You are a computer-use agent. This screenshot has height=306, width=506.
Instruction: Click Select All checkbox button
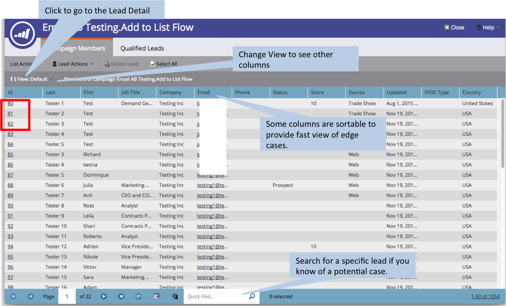point(164,64)
